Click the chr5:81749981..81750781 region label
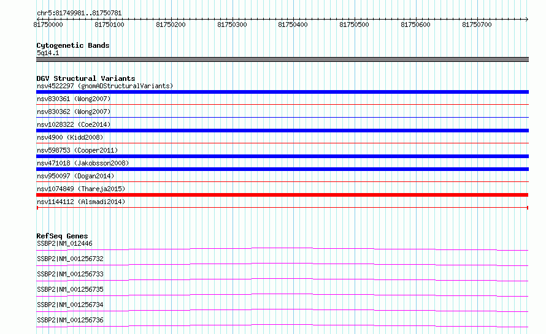Screen dimensions: 546x334 (x=79, y=13)
